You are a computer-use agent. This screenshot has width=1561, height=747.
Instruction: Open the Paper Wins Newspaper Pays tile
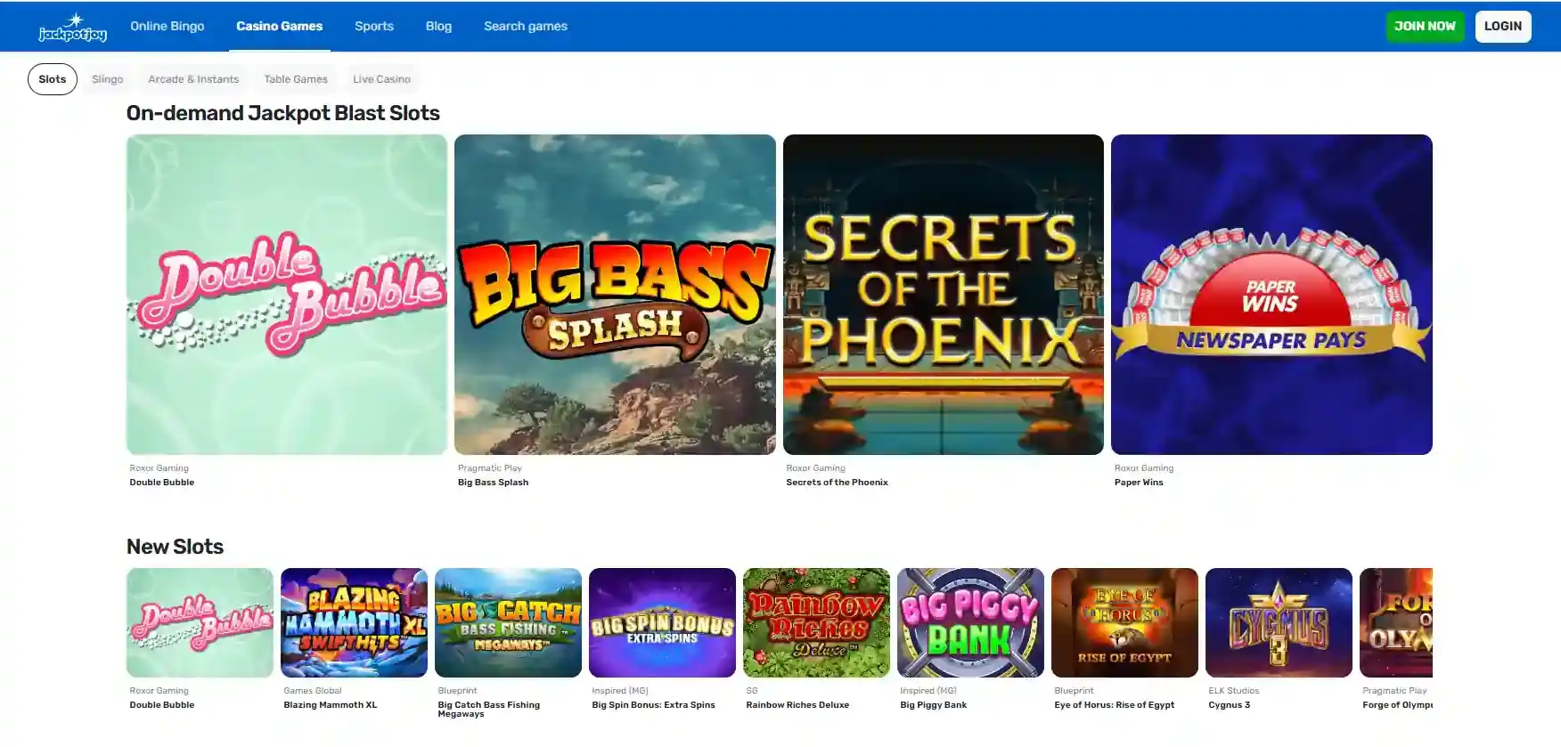pyautogui.click(x=1271, y=295)
